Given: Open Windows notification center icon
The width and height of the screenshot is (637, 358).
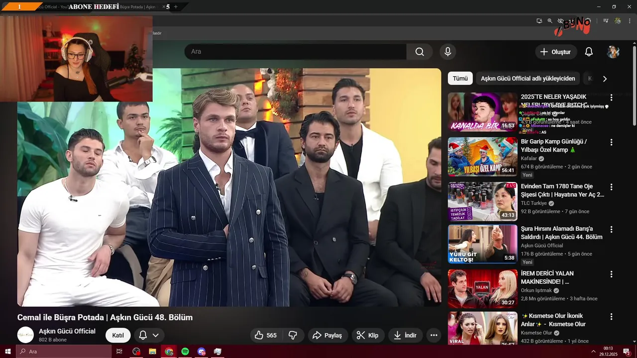Looking at the screenshot, I should [627, 352].
